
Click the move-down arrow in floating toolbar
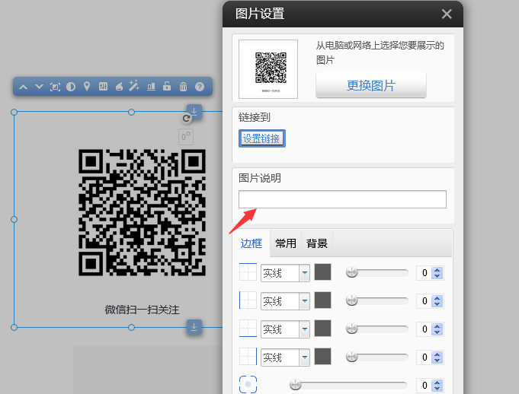[39, 87]
